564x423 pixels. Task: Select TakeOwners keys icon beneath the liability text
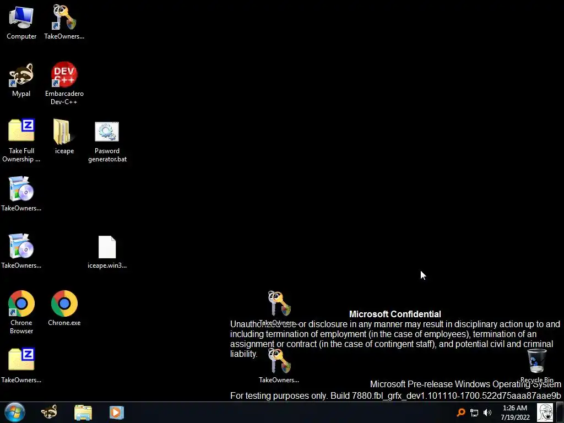pyautogui.click(x=279, y=366)
